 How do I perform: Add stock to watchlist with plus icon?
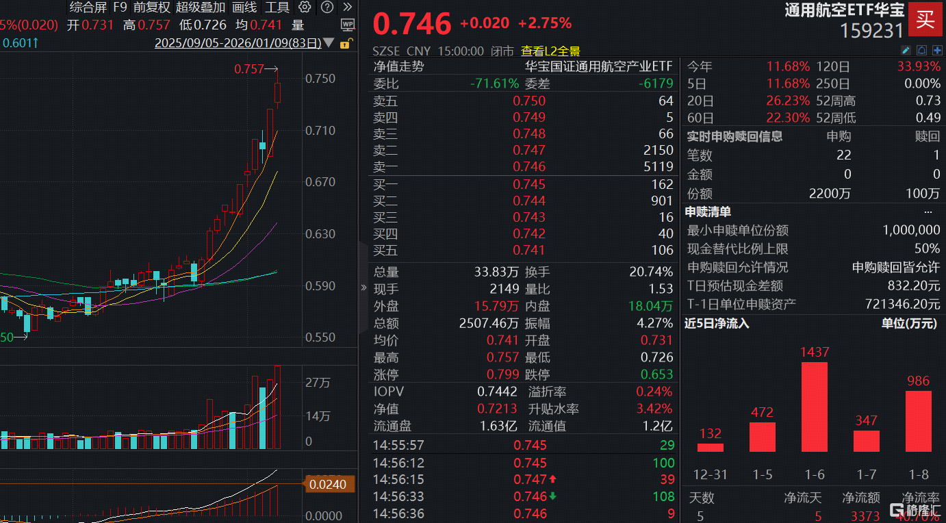pyautogui.click(x=937, y=50)
